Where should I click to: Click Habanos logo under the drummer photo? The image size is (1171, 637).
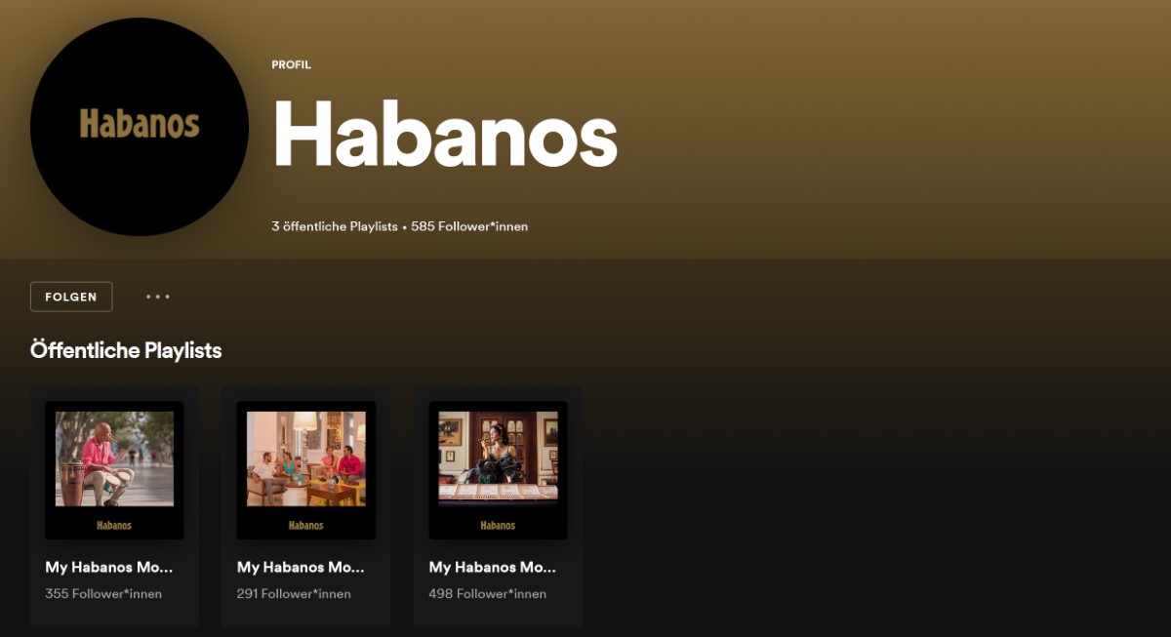(x=114, y=525)
